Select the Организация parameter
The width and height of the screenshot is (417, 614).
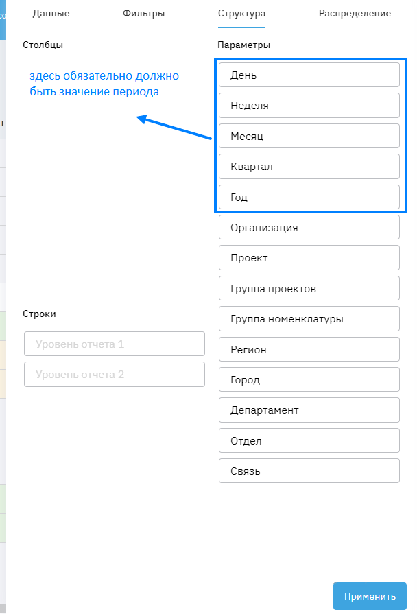coord(309,227)
